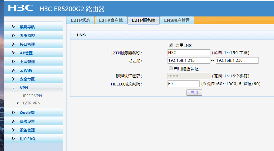274x151 pixels.
Task: Open 高级设置 menu section
Action: point(34,121)
